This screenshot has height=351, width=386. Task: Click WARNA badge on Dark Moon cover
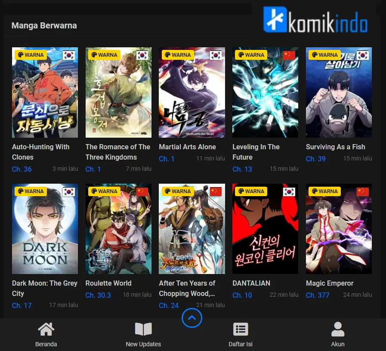[31, 191]
